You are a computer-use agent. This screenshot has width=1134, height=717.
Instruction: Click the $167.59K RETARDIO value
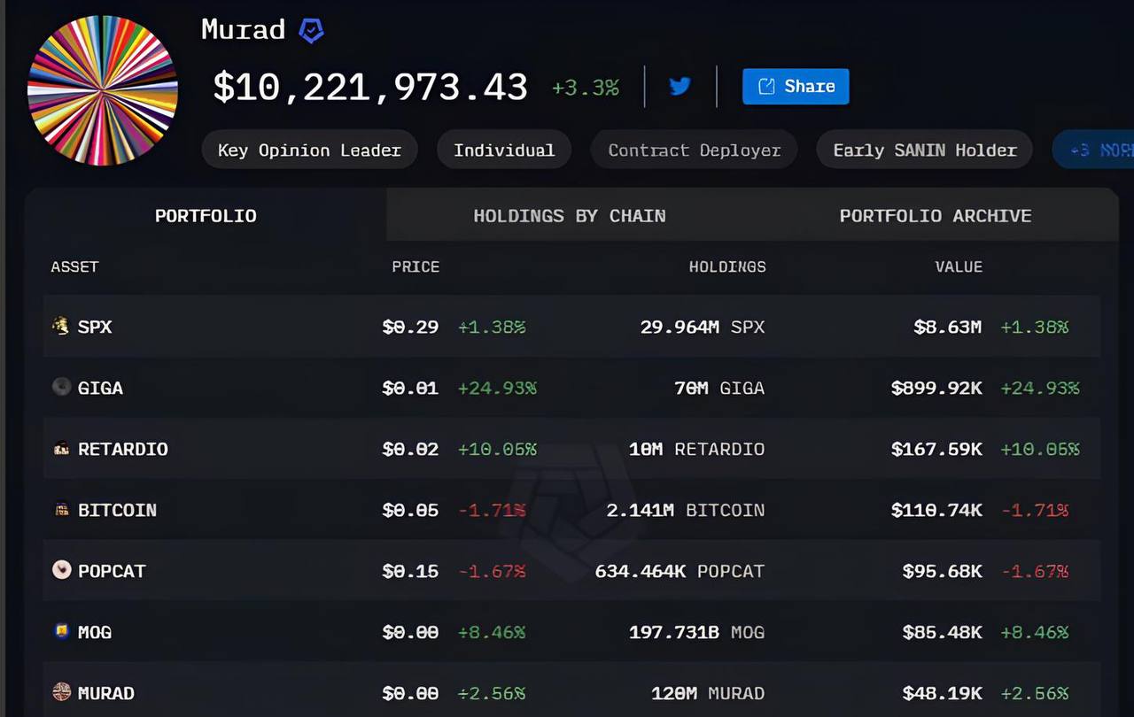pyautogui.click(x=936, y=449)
